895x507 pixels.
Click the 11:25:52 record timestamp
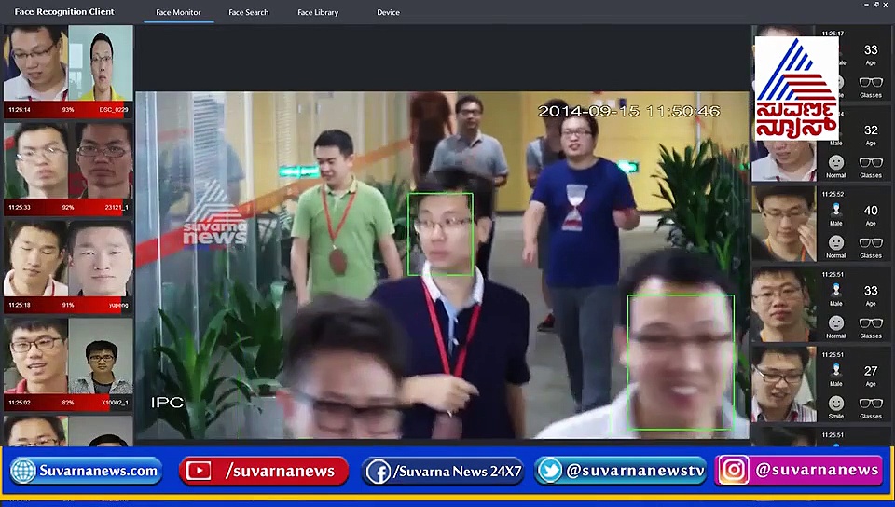tap(833, 194)
